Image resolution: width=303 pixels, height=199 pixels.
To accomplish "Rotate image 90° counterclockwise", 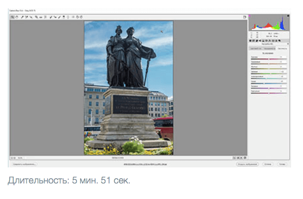I will click(77, 17).
